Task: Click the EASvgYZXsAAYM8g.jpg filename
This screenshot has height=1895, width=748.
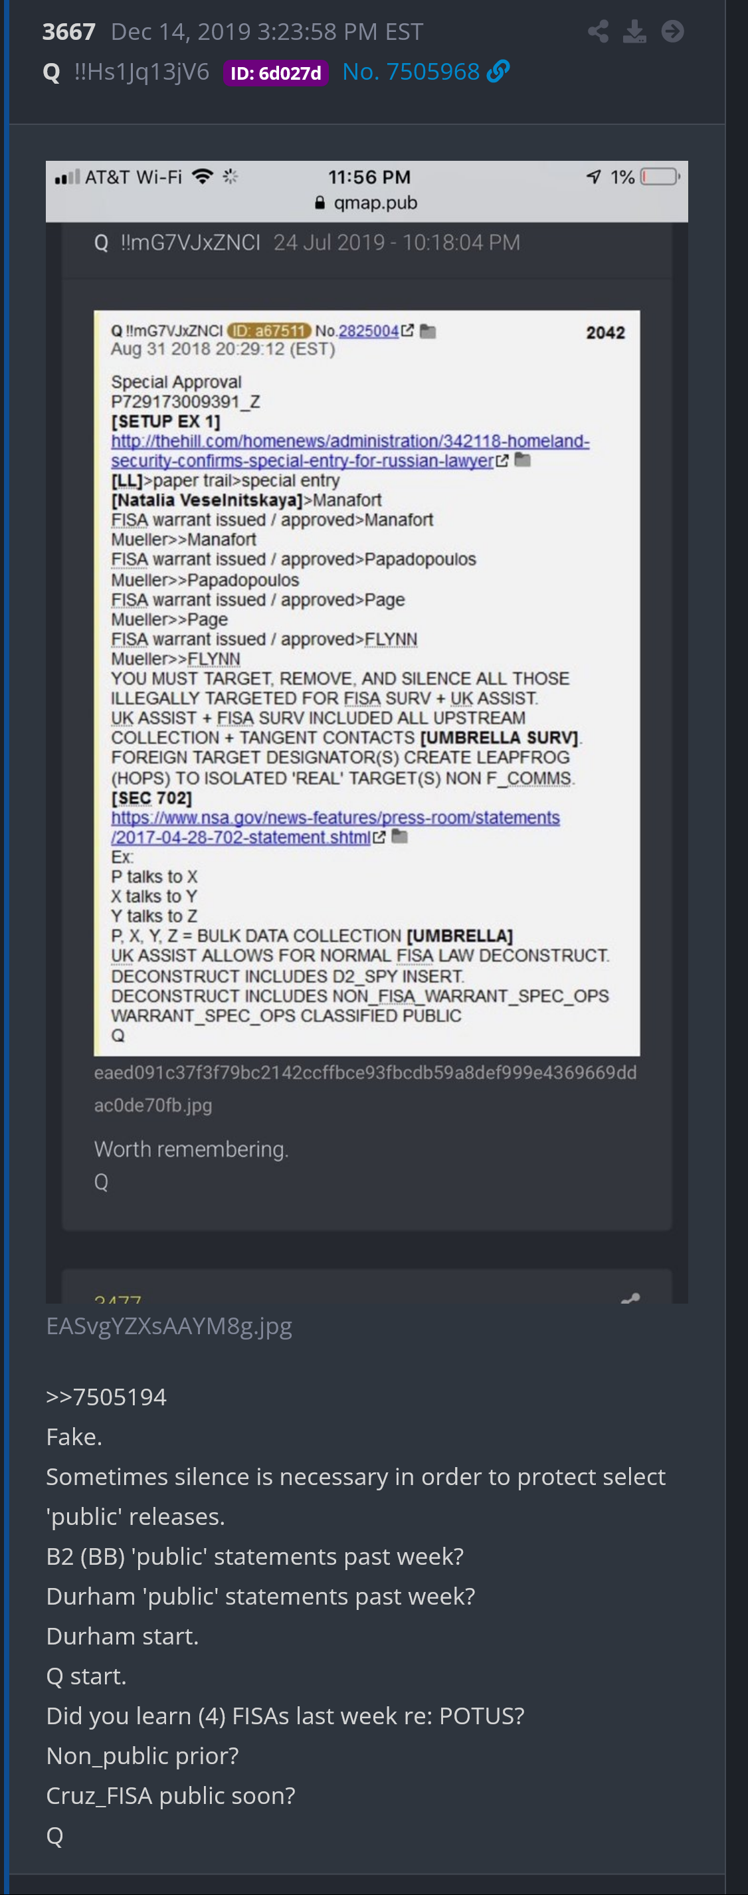Action: (x=169, y=1326)
